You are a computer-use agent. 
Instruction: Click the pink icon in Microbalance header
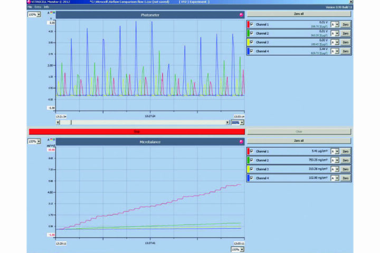tap(241, 142)
